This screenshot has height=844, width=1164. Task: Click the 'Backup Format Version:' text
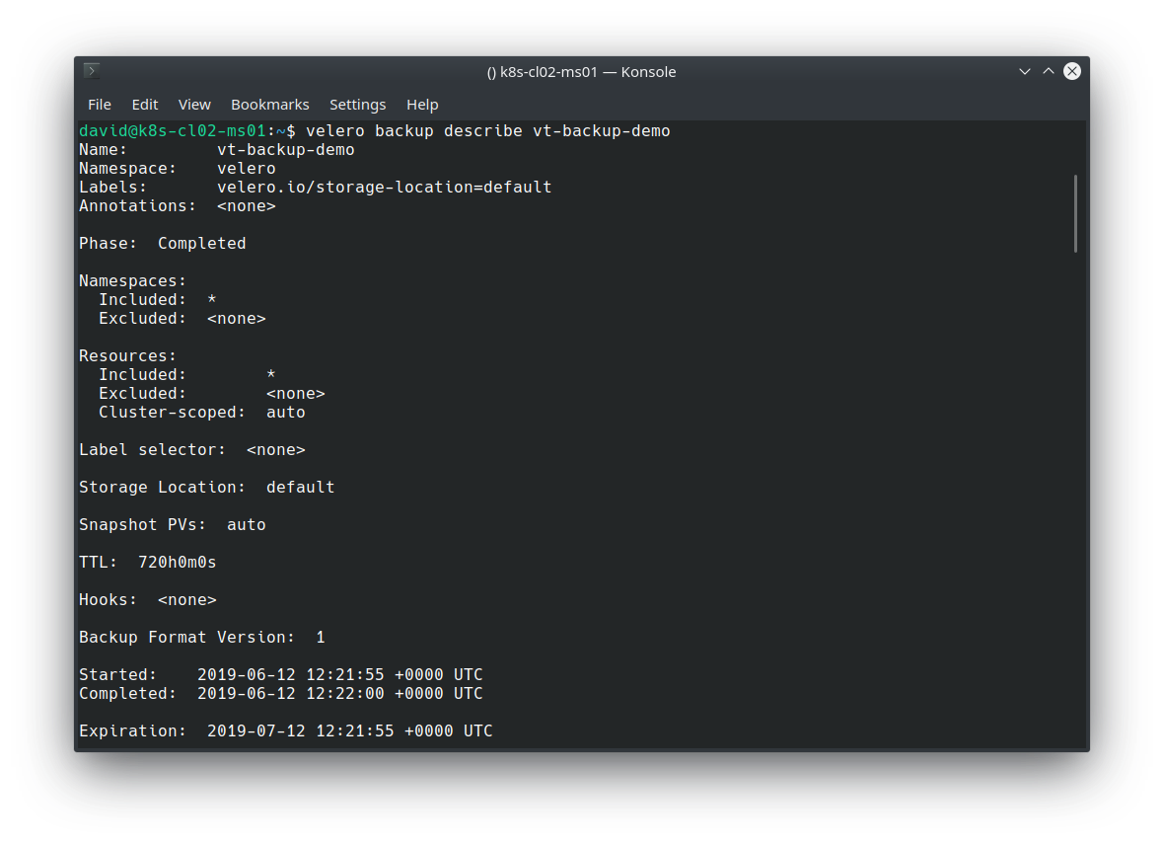[187, 638]
